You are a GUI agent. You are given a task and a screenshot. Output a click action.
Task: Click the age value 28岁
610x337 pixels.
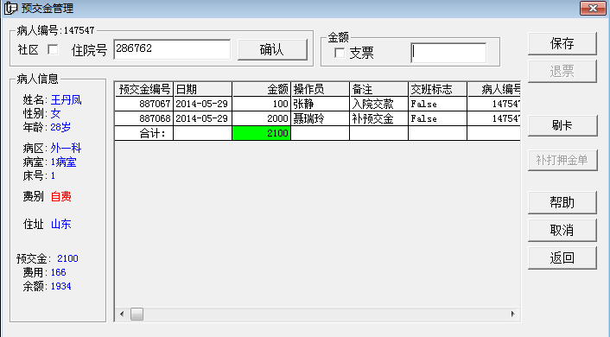pos(60,127)
